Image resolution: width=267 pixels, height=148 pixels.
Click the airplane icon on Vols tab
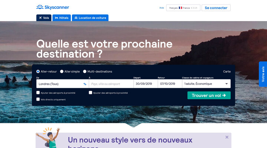pyautogui.click(x=40, y=18)
